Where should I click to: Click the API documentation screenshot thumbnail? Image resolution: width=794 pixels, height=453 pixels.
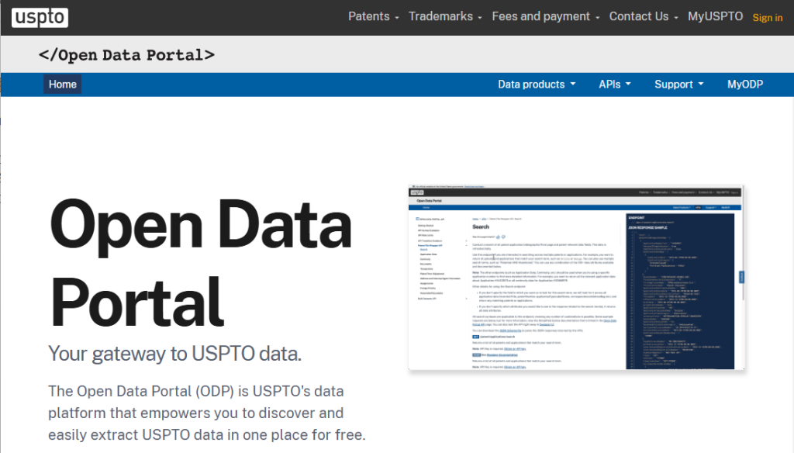tap(576, 277)
